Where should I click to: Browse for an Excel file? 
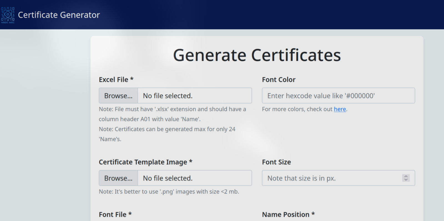coord(118,96)
